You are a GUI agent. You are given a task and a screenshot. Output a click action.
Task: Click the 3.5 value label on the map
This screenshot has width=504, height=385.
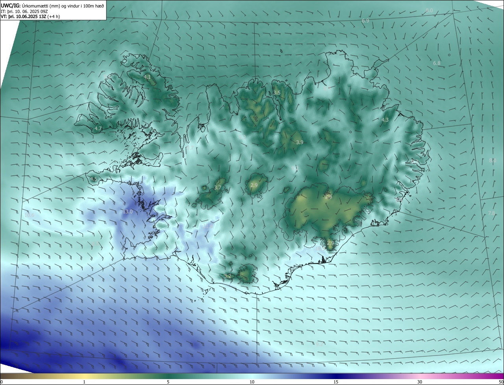point(277,93)
